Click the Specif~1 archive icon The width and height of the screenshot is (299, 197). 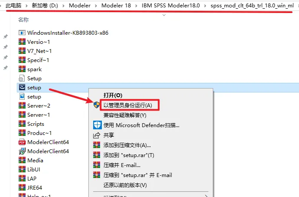pos(22,60)
